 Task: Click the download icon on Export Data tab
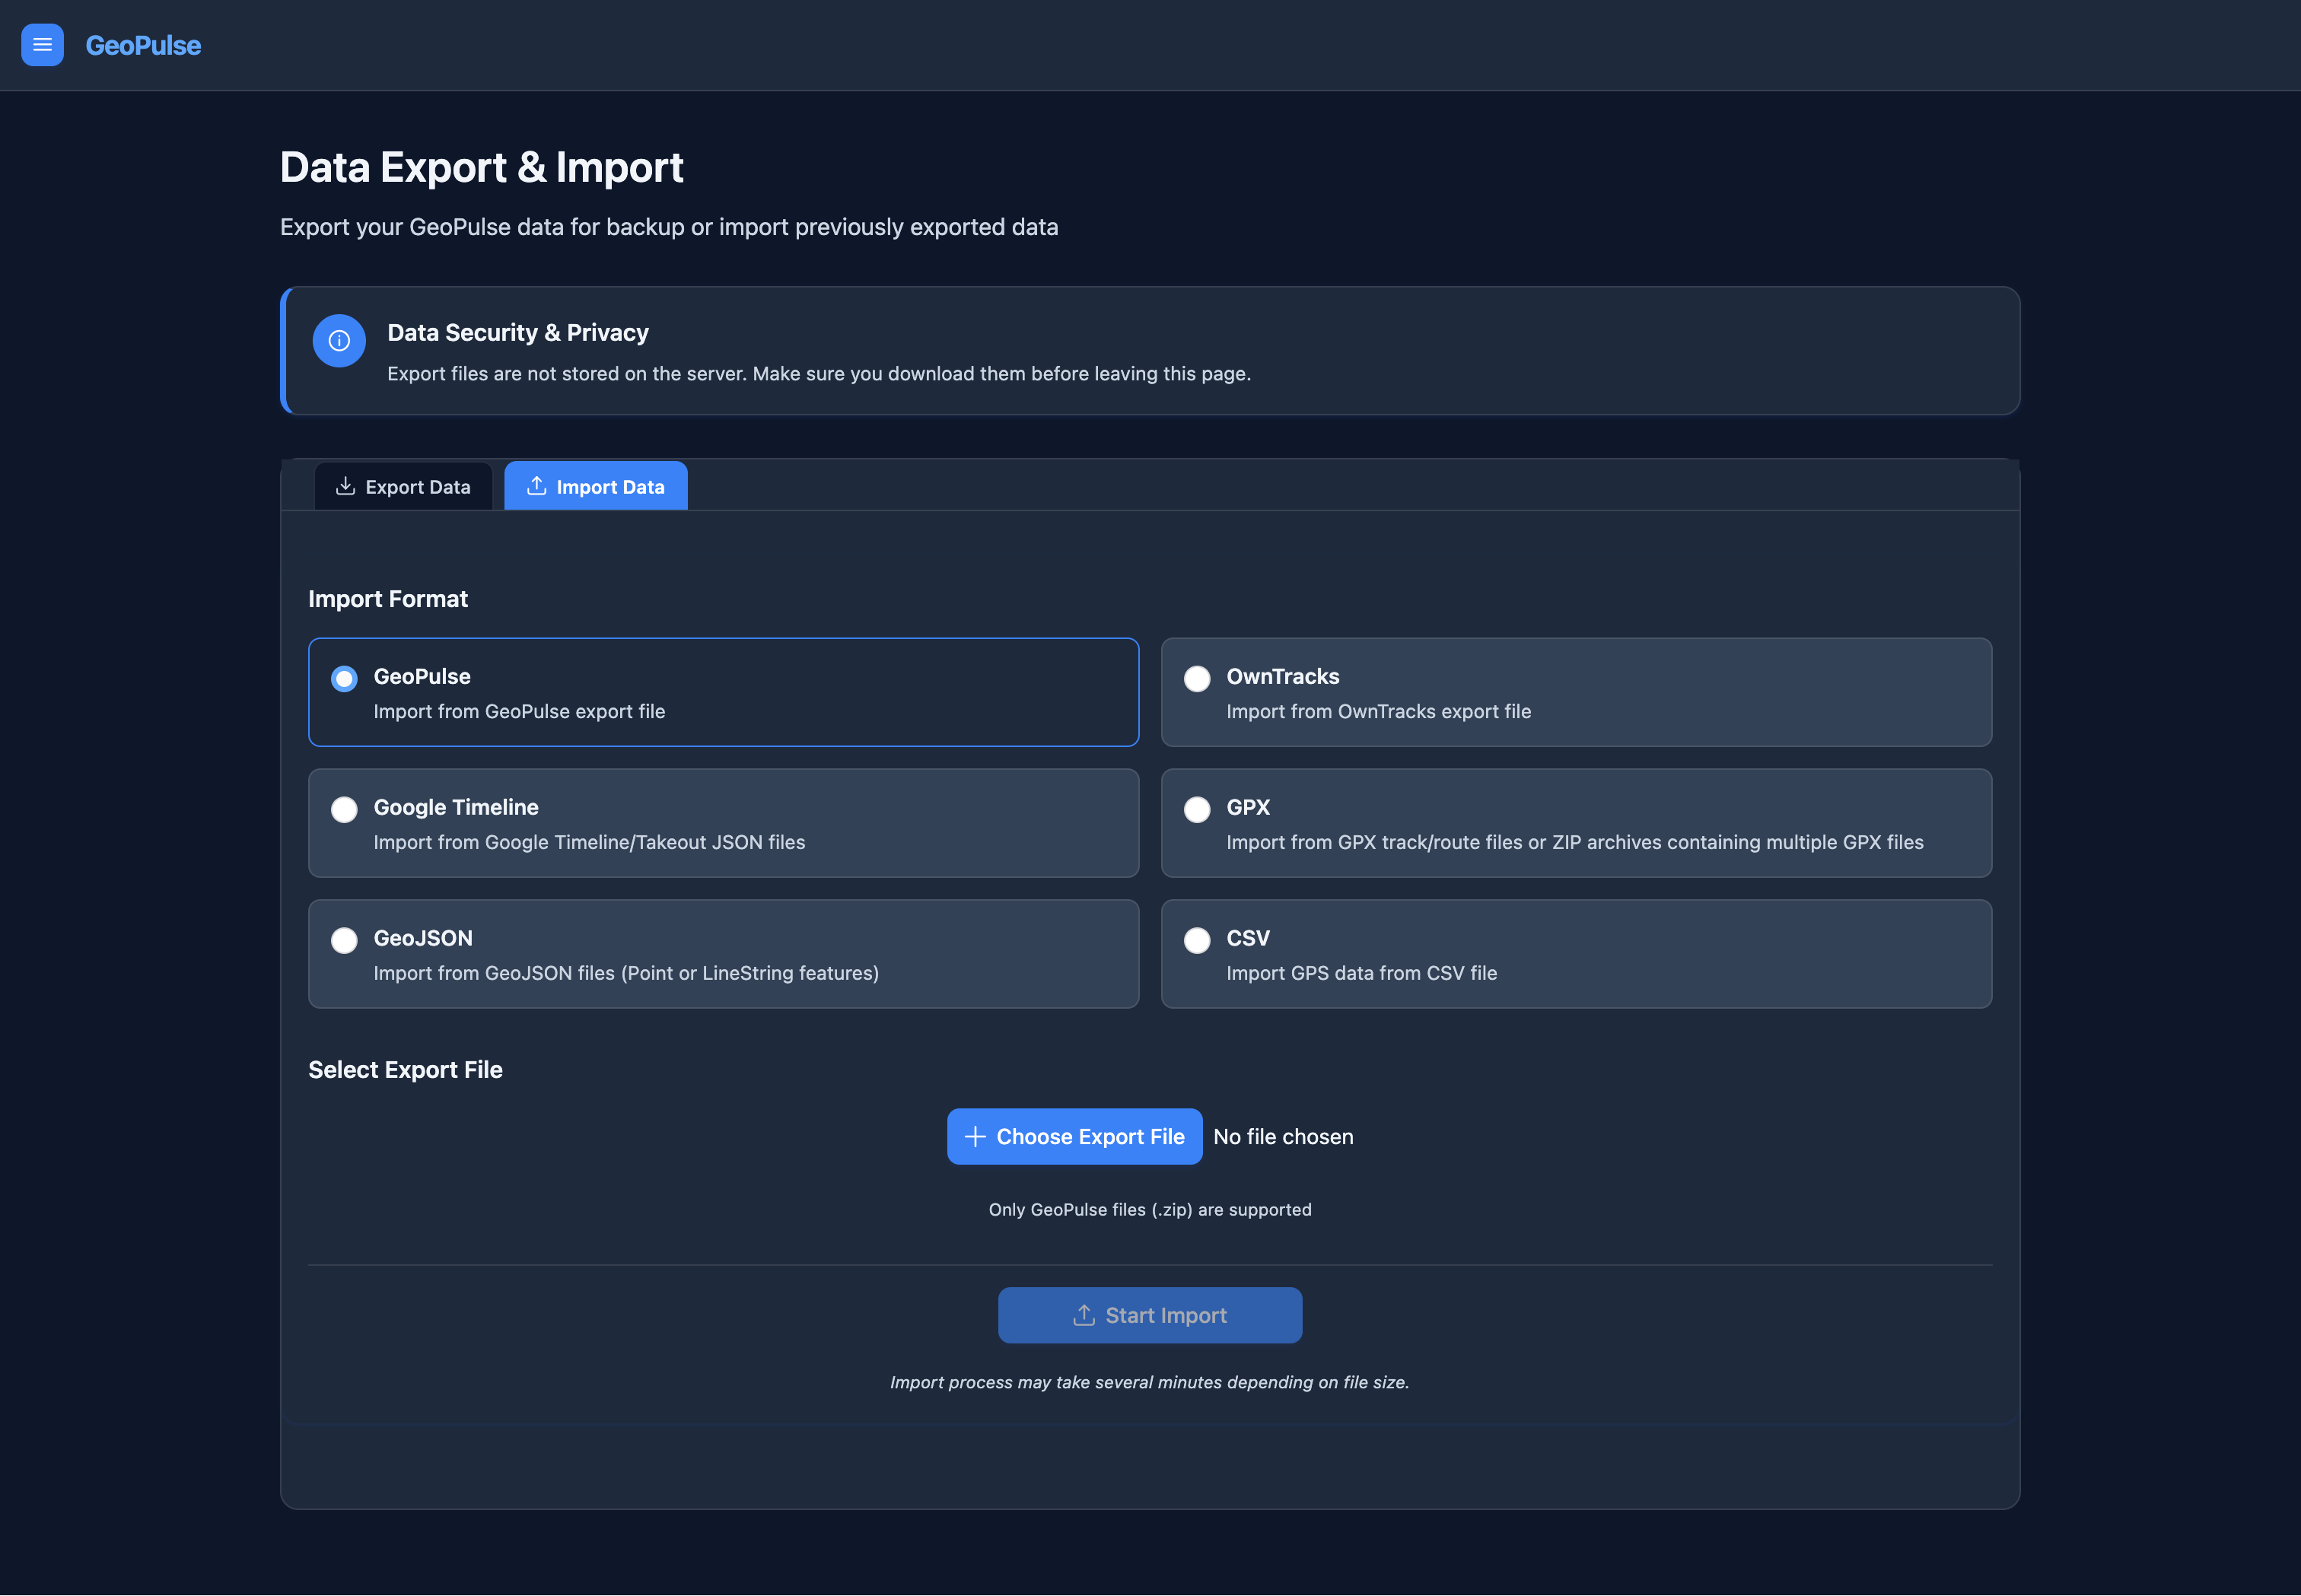point(345,485)
